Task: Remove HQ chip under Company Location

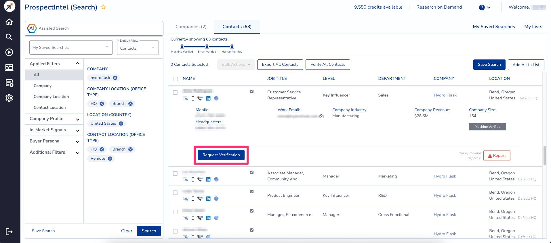Action: coord(102,104)
